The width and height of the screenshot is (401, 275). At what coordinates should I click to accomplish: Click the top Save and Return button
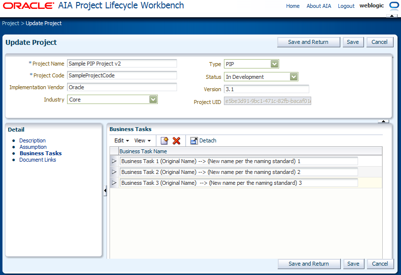(308, 42)
